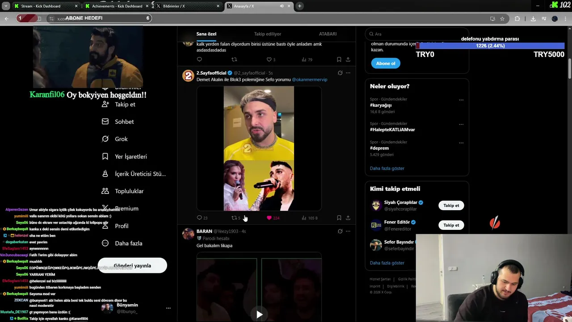Reply to the 2.Sayfaofficial post
The height and width of the screenshot is (322, 572).
pyautogui.click(x=199, y=218)
